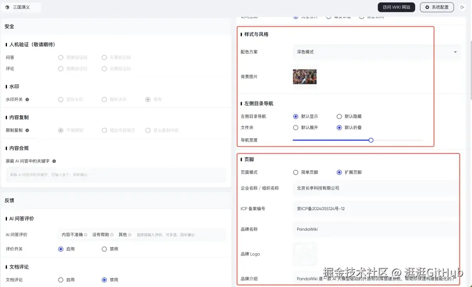Remove the 没有帮助 tag via its × icon
Image resolution: width=472 pixels, height=287 pixels.
[x=112, y=234]
